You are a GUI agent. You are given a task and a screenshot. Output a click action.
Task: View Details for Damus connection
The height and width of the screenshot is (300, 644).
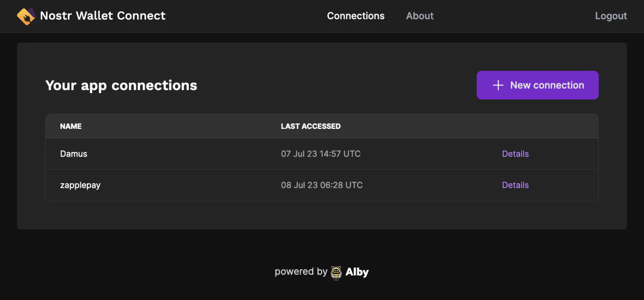515,154
